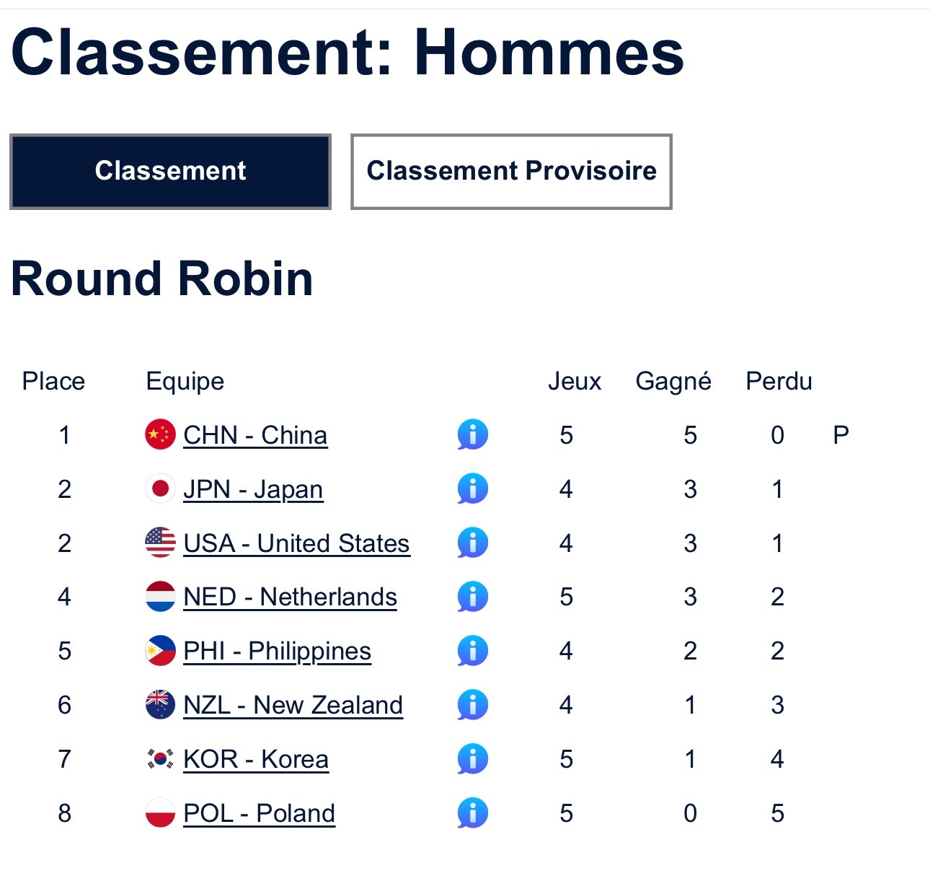This screenshot has height=876, width=930.
Task: Open NZL - New Zealand team page
Action: 293,705
